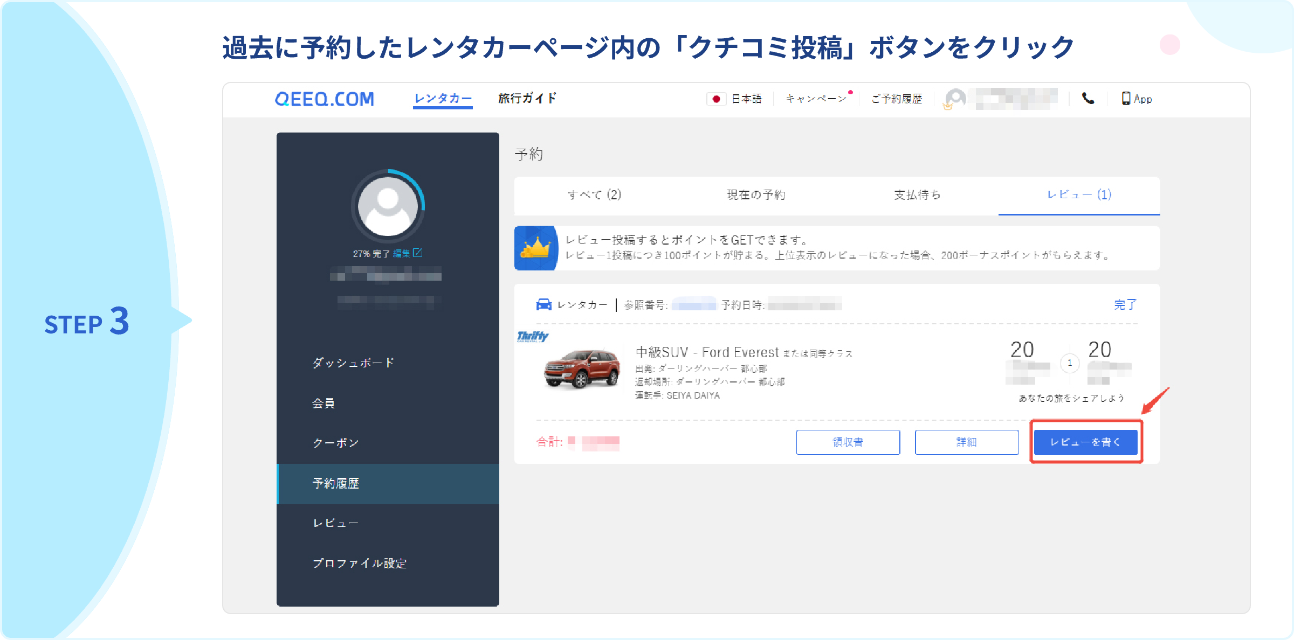1294x640 pixels.
Task: Click the profile edit pencil icon
Action: [418, 253]
